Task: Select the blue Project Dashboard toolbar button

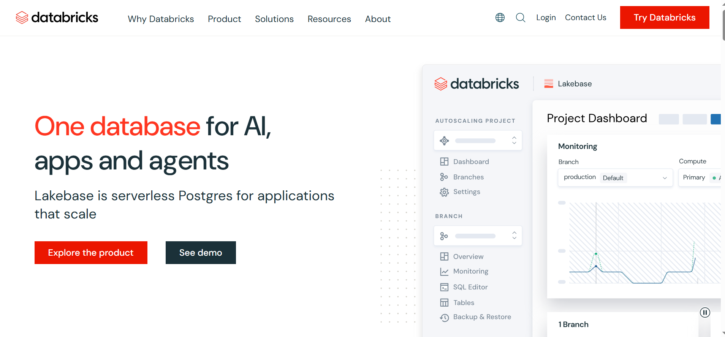Action: pyautogui.click(x=716, y=119)
